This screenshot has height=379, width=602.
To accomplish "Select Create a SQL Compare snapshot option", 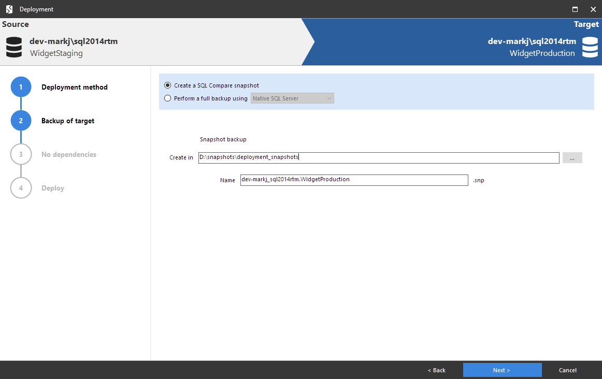I will pyautogui.click(x=167, y=85).
